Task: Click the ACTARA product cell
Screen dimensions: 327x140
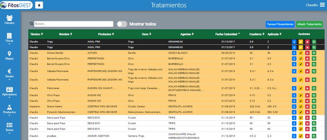Action: pos(92,53)
